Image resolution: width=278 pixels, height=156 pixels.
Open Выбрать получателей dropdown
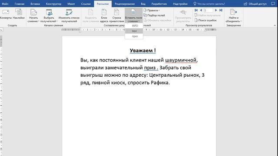[x=49, y=16]
